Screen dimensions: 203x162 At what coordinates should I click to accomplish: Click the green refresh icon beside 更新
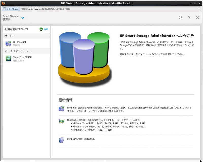pyautogui.click(x=41, y=29)
